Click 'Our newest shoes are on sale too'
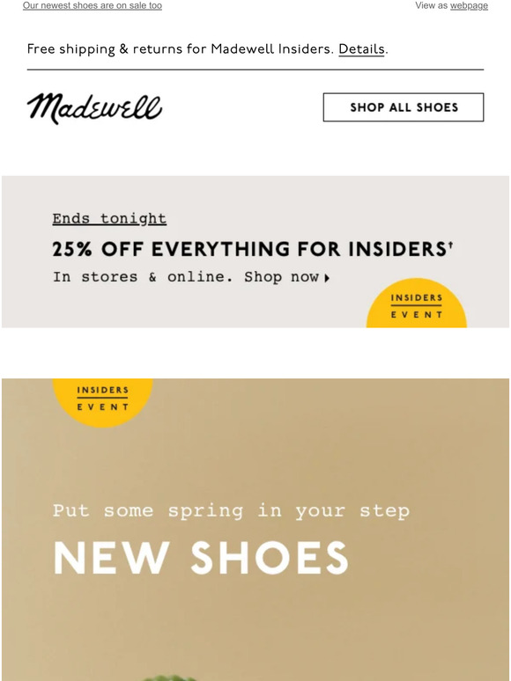 pyautogui.click(x=93, y=5)
